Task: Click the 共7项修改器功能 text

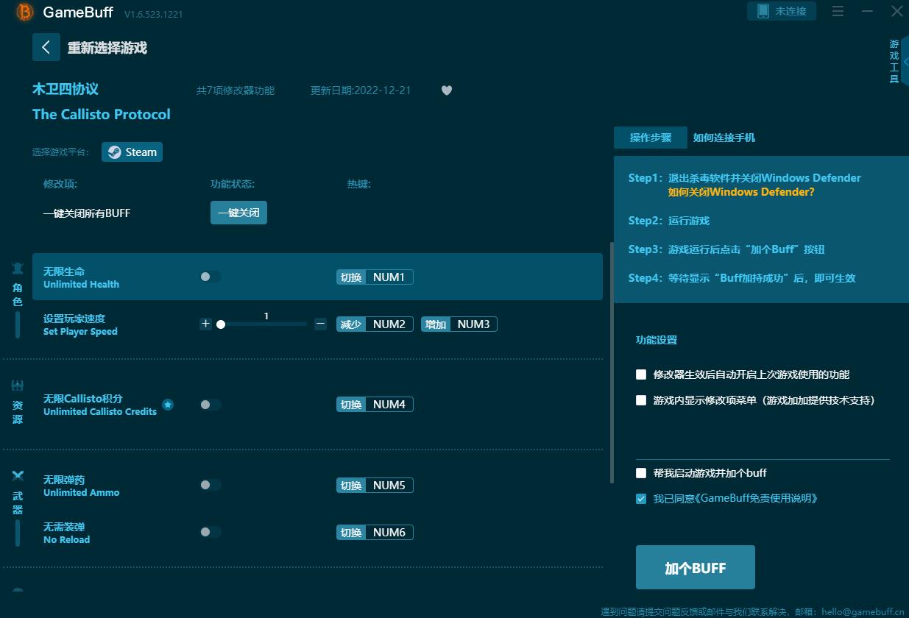Action: [236, 90]
